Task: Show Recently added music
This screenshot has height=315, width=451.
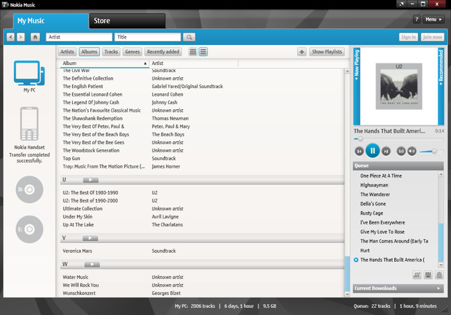Action: pos(163,51)
